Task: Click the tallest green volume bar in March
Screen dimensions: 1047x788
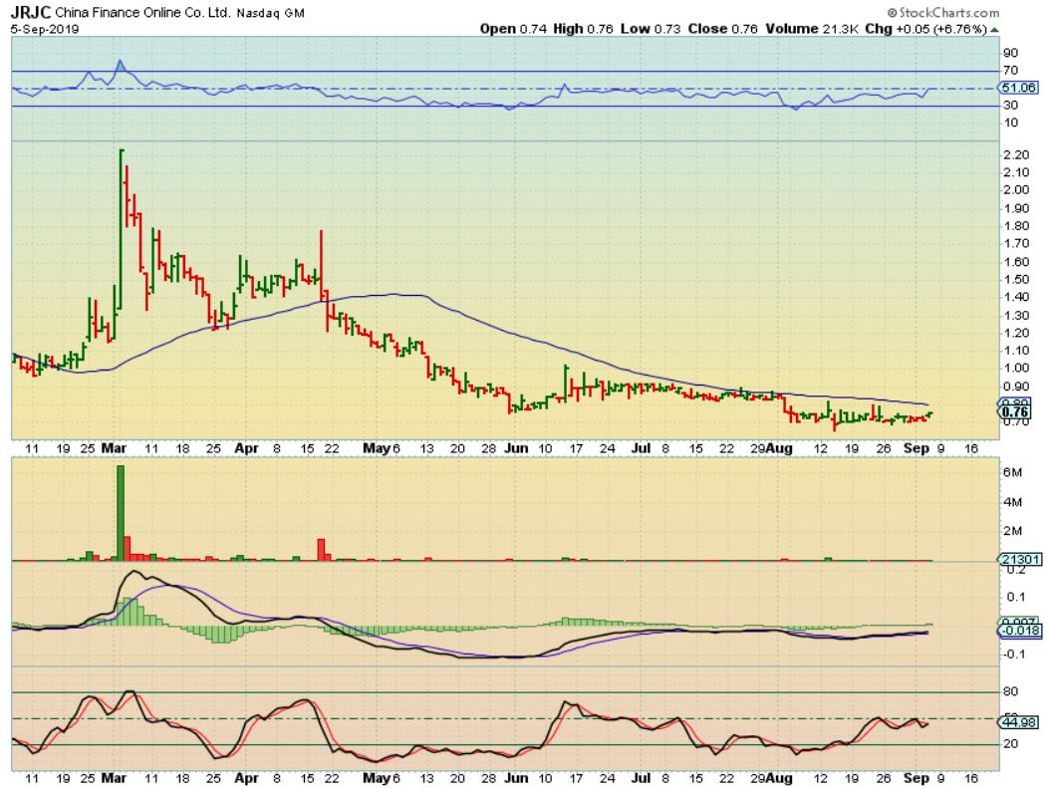Action: (121, 512)
